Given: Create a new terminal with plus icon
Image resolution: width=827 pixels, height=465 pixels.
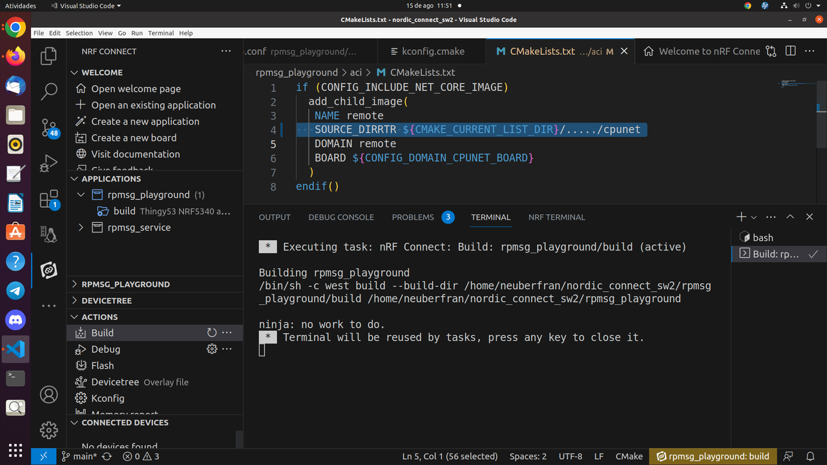Looking at the screenshot, I should click(x=741, y=217).
